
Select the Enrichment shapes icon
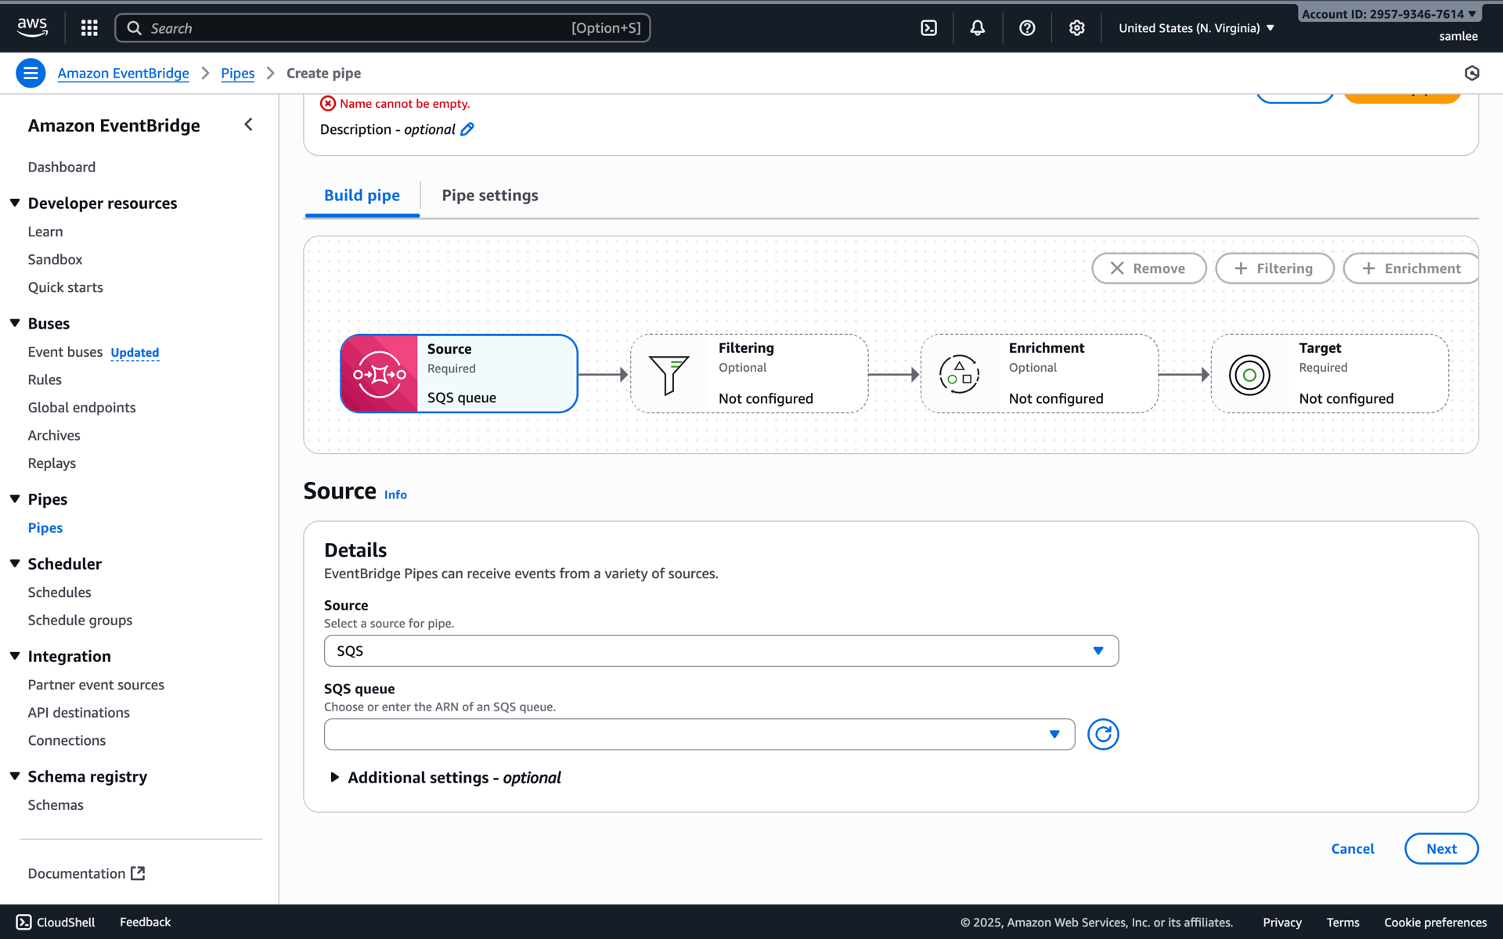tap(959, 375)
